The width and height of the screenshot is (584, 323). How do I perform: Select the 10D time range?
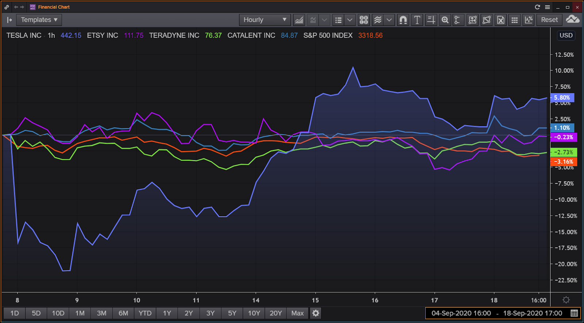click(x=58, y=313)
